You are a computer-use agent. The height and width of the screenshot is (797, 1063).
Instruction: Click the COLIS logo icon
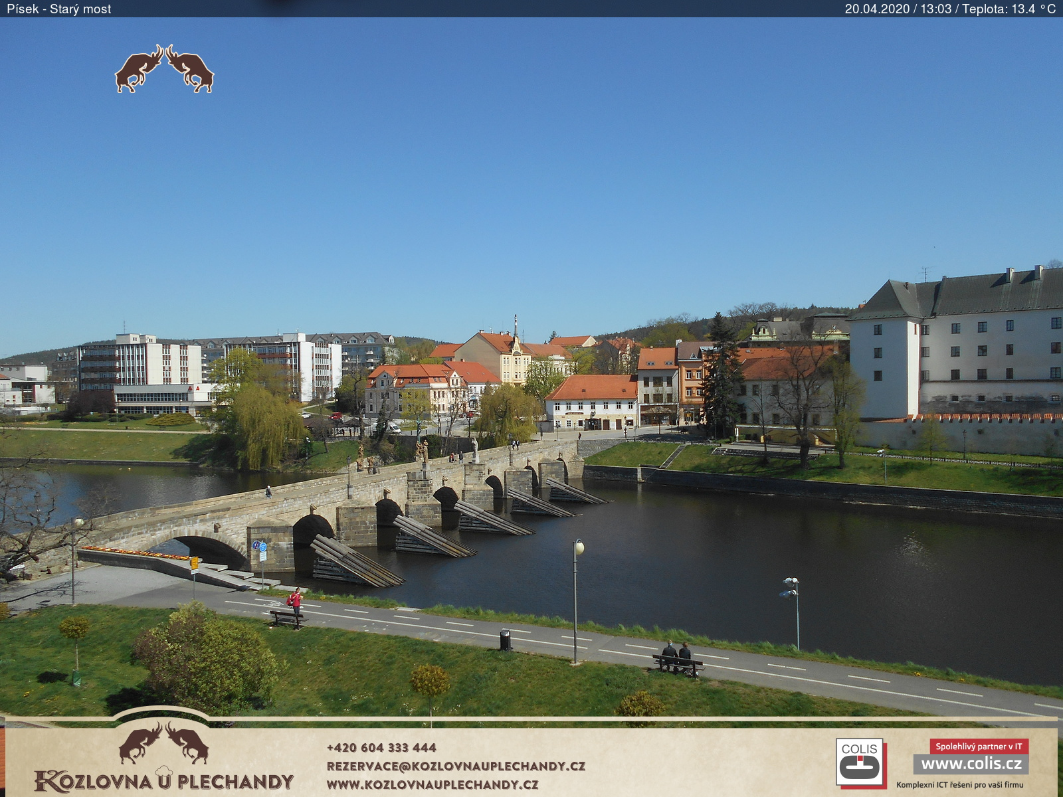[x=860, y=762]
